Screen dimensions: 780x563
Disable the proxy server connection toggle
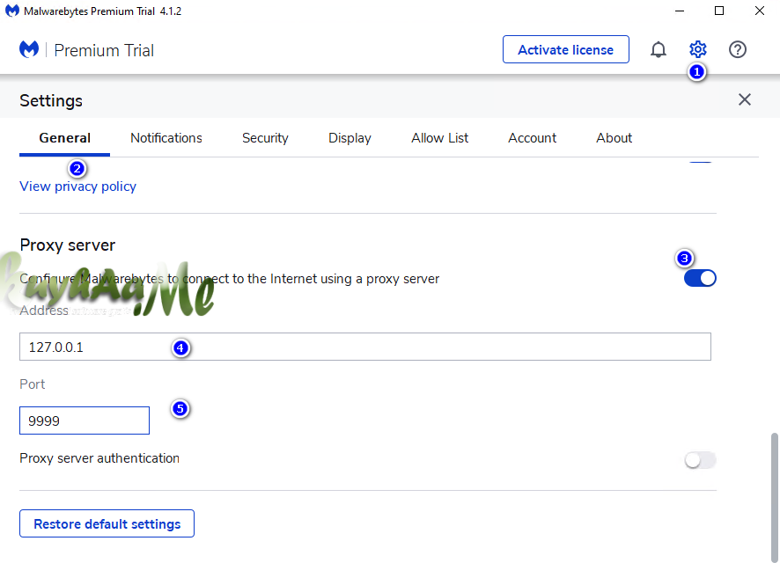pyautogui.click(x=700, y=278)
